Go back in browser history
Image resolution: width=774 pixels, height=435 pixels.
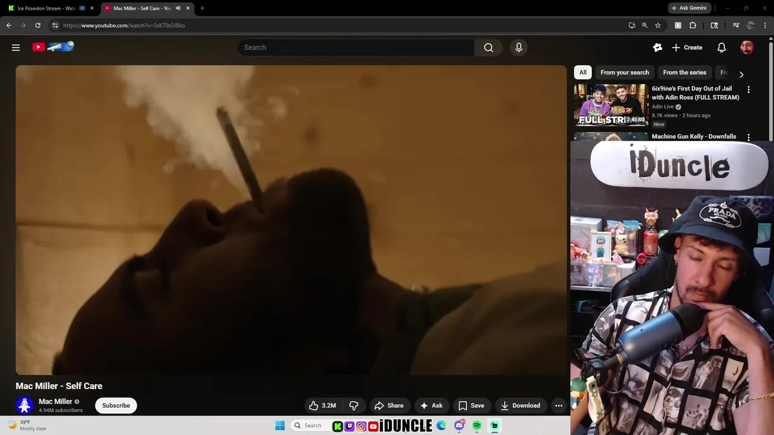tap(9, 25)
